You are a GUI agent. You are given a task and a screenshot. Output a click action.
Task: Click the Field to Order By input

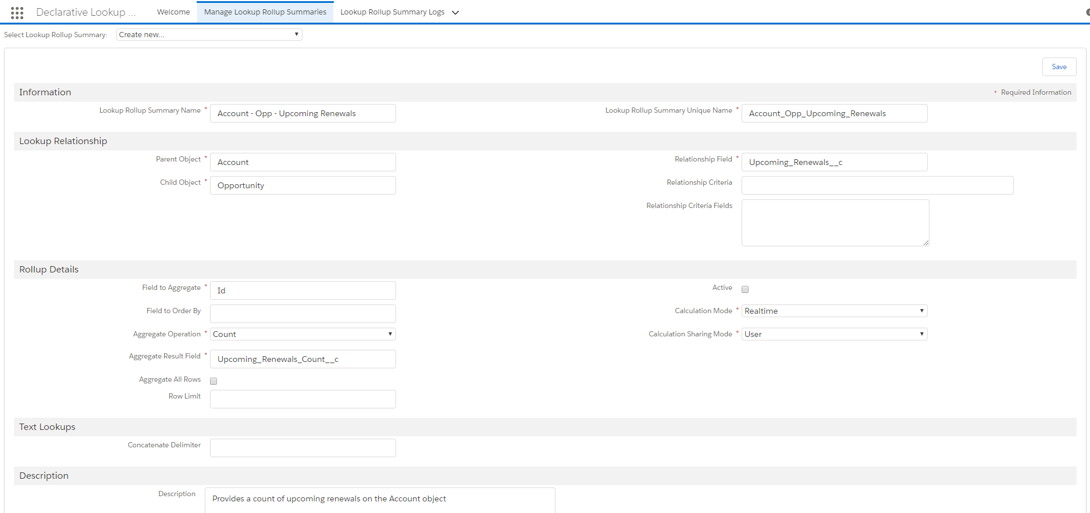[303, 314]
